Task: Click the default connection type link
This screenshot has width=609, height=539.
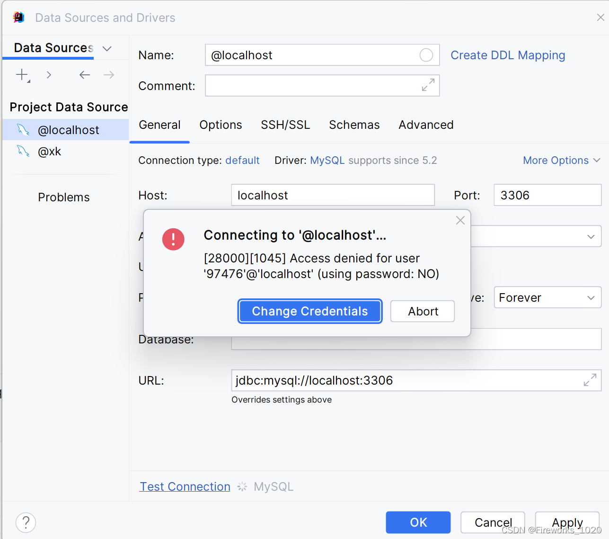Action: (242, 160)
